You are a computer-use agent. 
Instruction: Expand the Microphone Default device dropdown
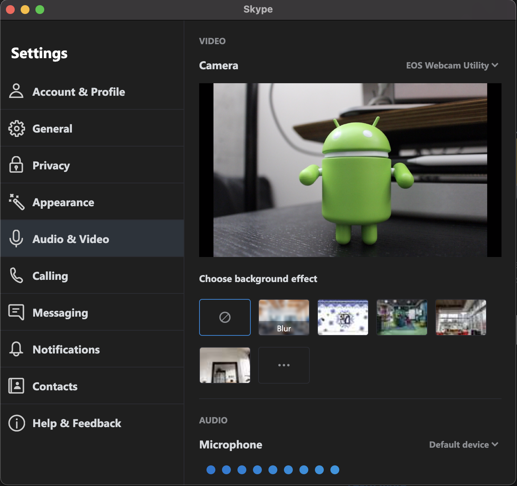(x=463, y=445)
